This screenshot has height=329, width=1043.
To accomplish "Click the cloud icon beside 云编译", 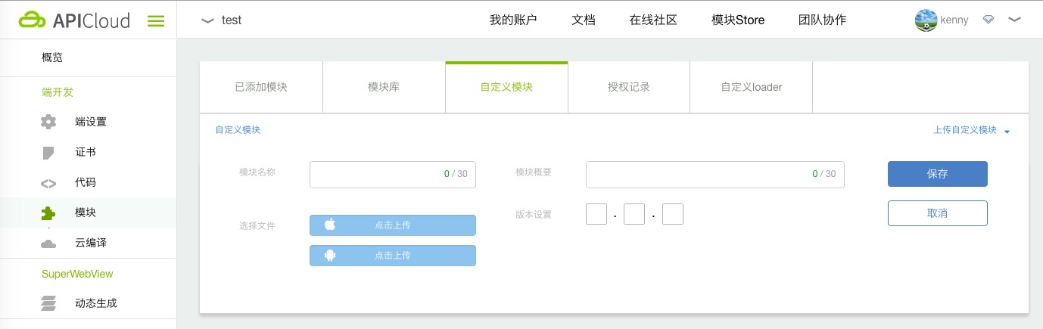I will tap(48, 244).
